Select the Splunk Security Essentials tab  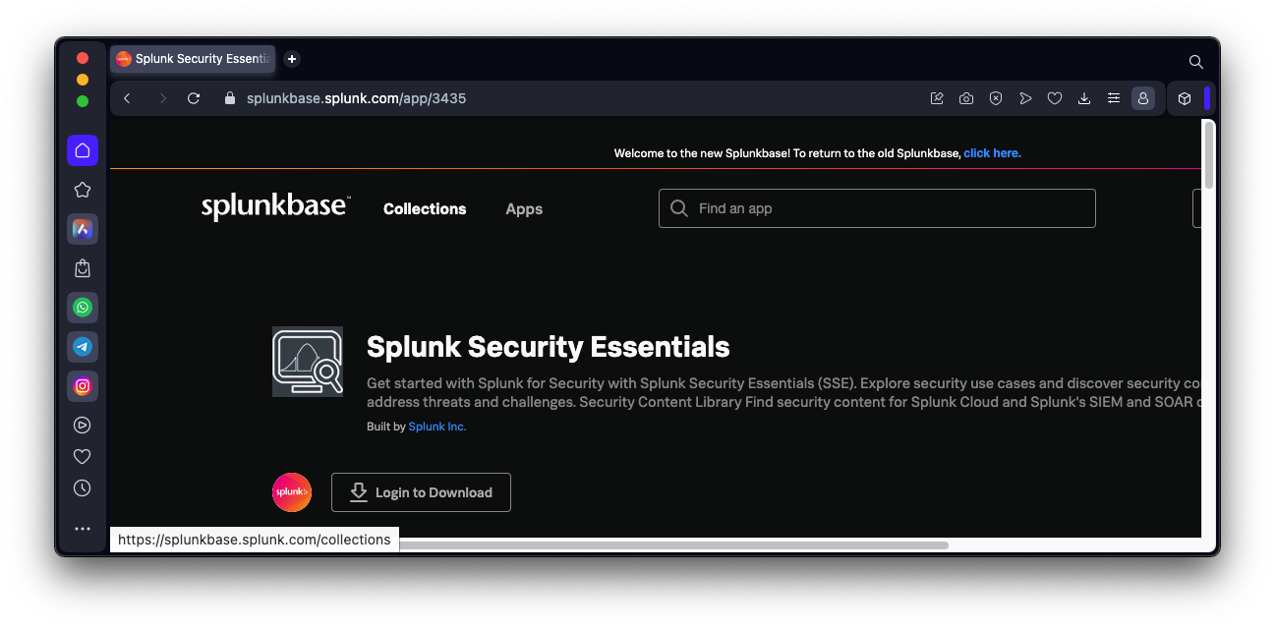click(x=193, y=59)
